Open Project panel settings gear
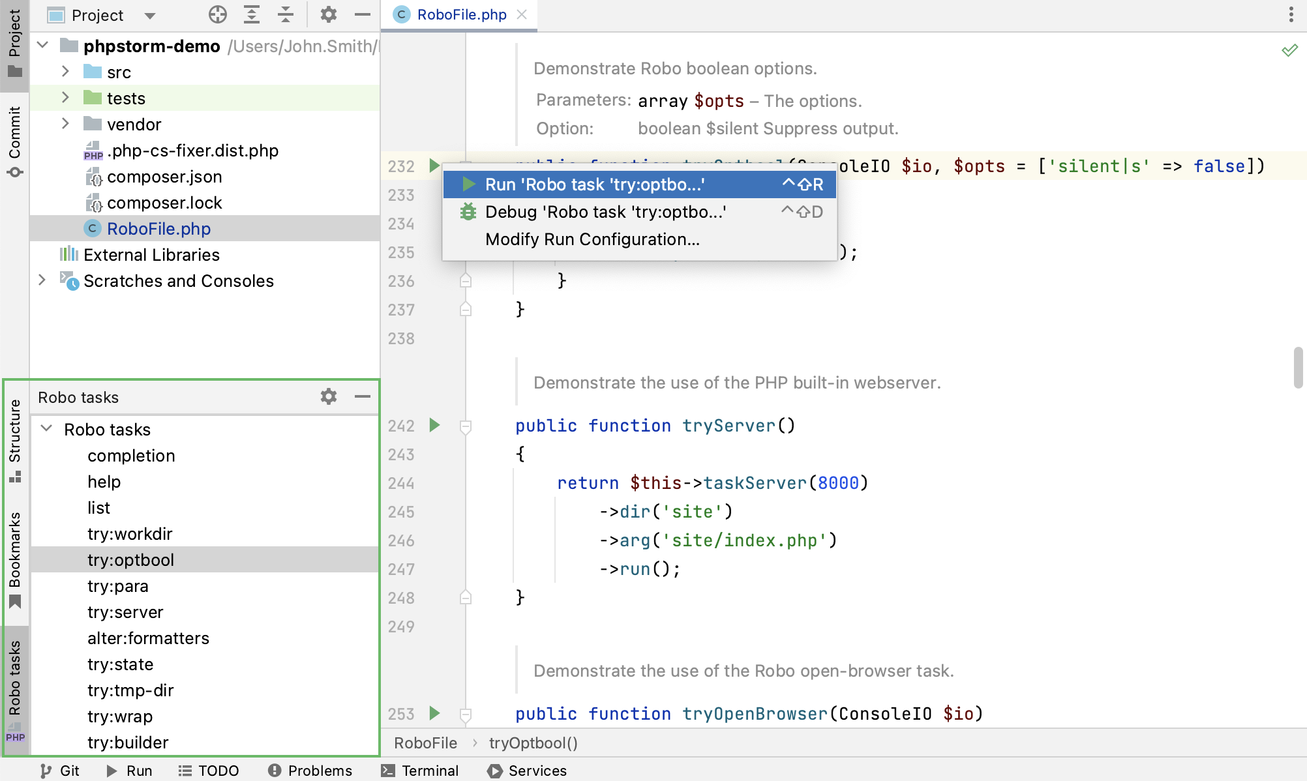The height and width of the screenshot is (781, 1307). pos(329,14)
